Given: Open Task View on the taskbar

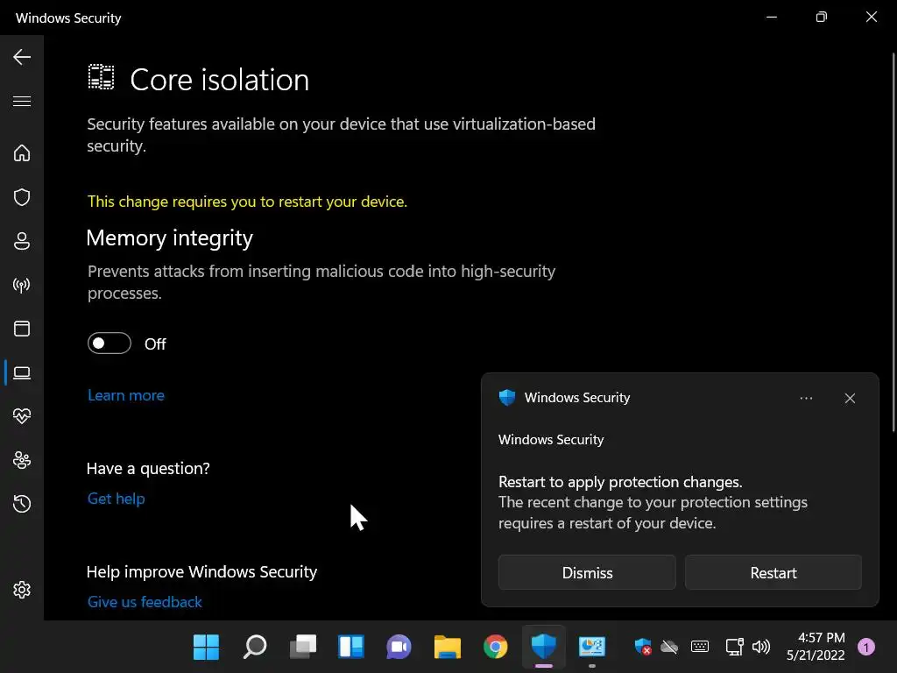Looking at the screenshot, I should pyautogui.click(x=302, y=648).
